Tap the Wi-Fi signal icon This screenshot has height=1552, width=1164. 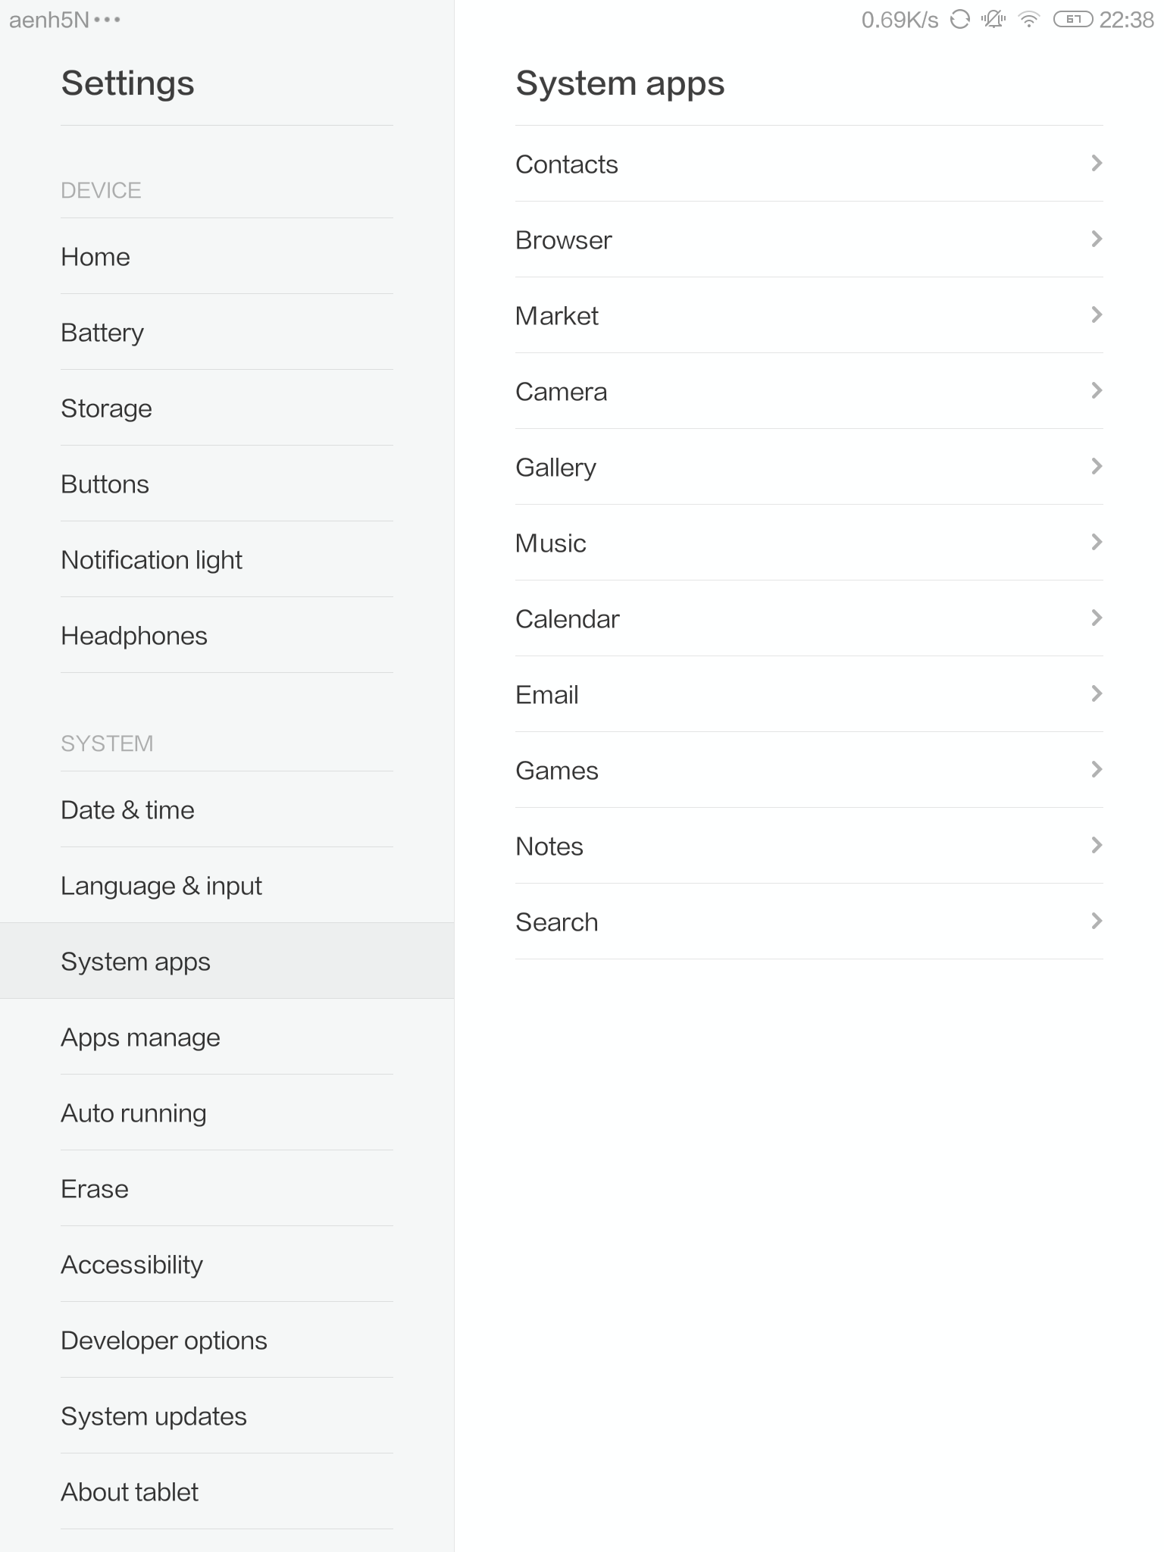[x=1029, y=20]
